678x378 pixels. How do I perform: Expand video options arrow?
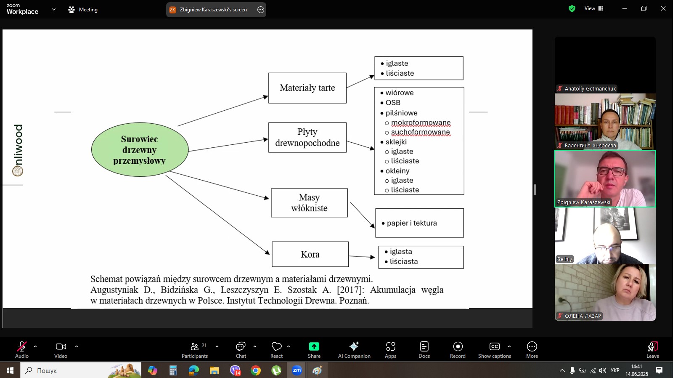pyautogui.click(x=77, y=346)
